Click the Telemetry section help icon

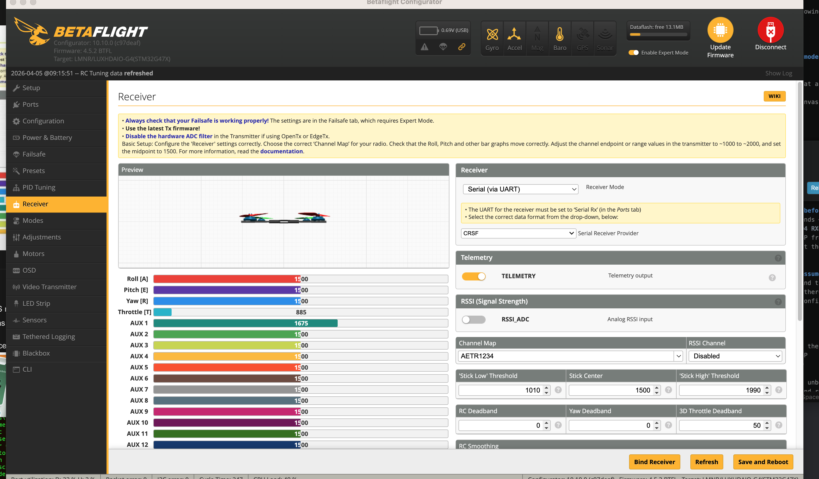pos(778,258)
